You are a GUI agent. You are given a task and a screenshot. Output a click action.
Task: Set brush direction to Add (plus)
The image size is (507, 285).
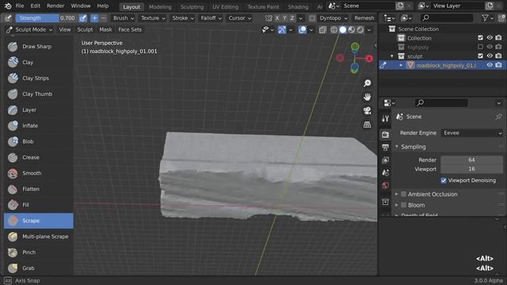[94, 18]
